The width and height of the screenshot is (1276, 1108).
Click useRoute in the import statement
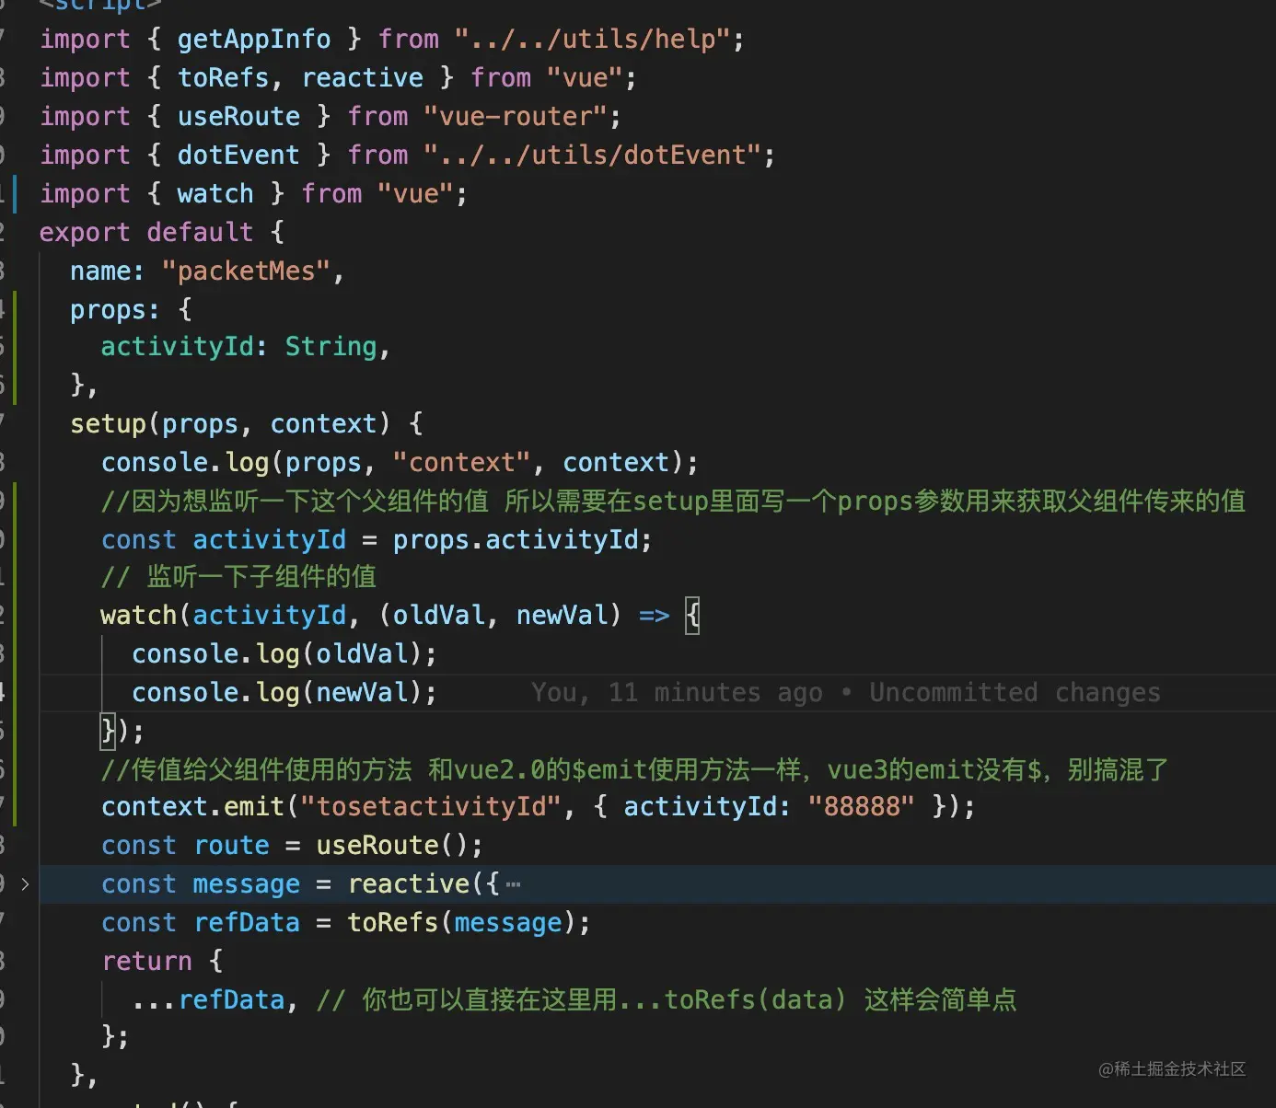[238, 116]
